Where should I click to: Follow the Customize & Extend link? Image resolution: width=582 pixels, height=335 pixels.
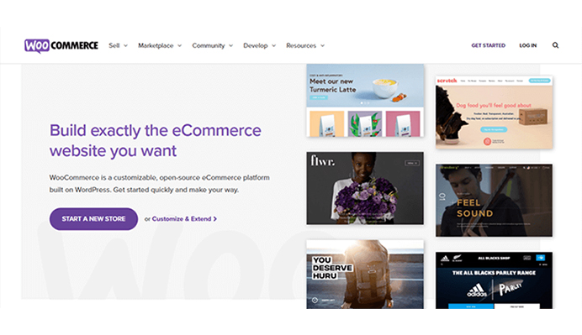click(x=184, y=218)
